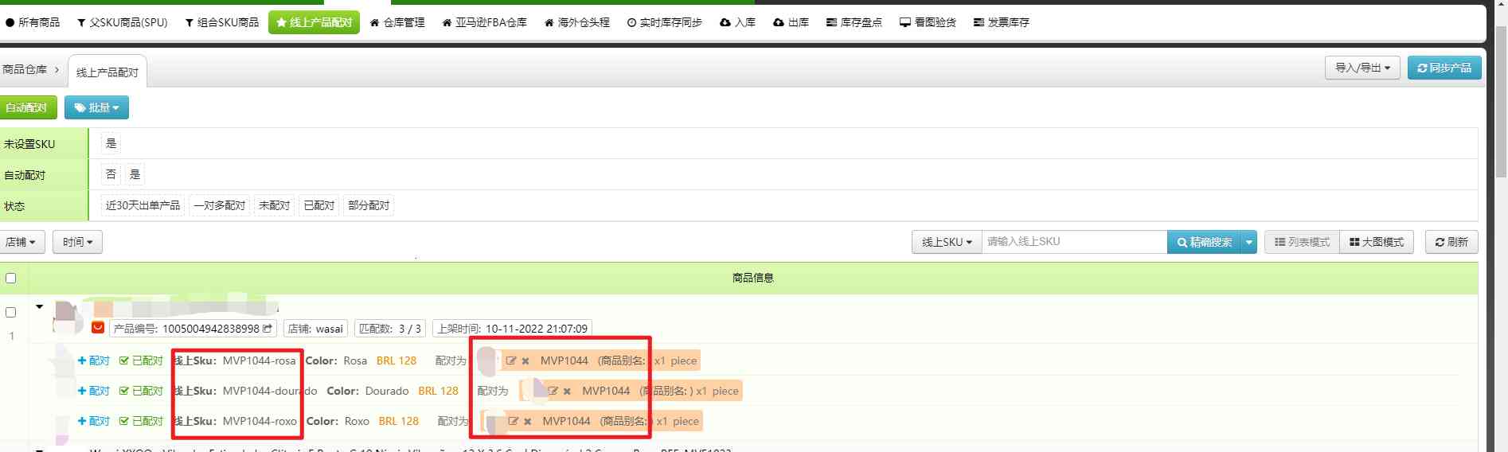Click the 同步产品 button
This screenshot has height=452, width=1508.
(1444, 68)
